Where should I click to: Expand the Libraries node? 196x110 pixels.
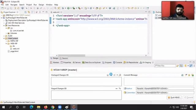[x=6, y=33]
